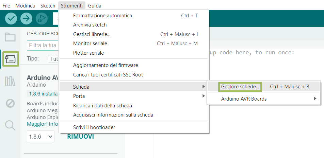Image resolution: width=324 pixels, height=158 pixels.
Task: Open the Sketchbook folder sidebar icon
Action: (x=10, y=37)
